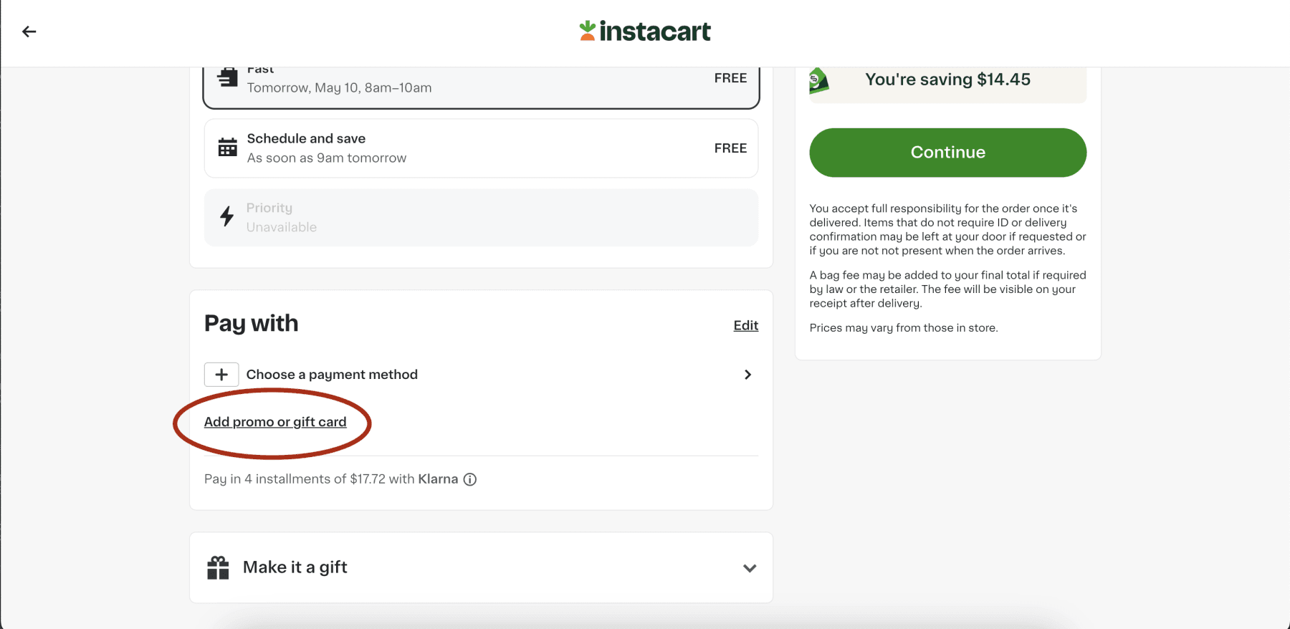Click the calendar icon for Schedule and save
Image resolution: width=1290 pixels, height=629 pixels.
pos(228,147)
